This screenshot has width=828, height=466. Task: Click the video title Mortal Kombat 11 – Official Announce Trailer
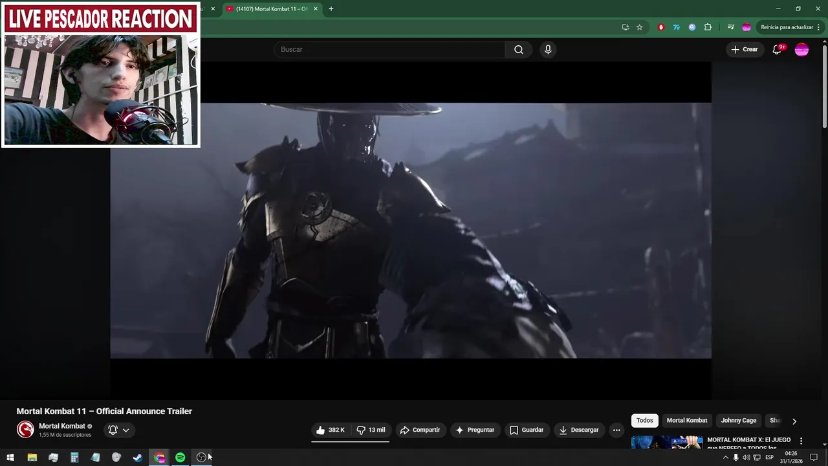(x=104, y=411)
